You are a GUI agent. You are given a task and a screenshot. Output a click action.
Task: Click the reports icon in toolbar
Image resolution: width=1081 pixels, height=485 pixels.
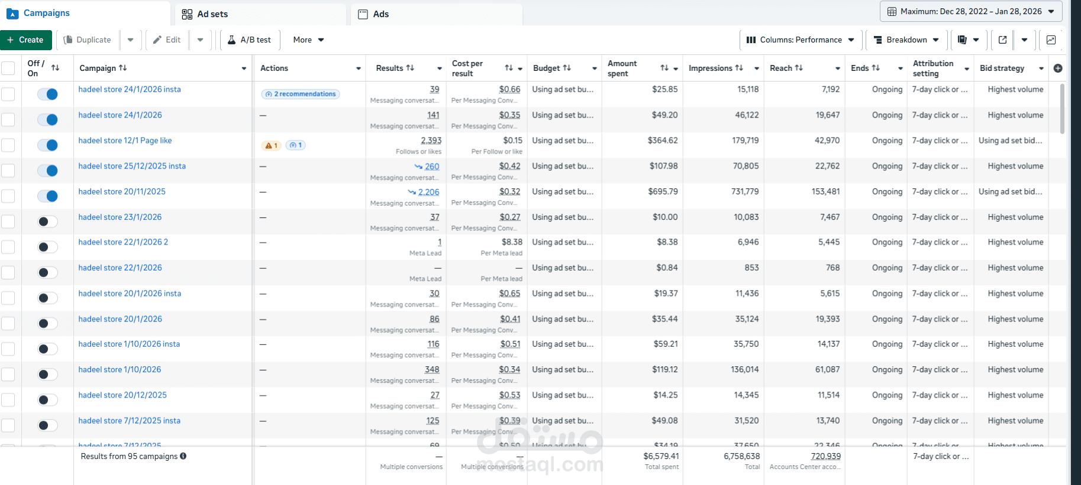[968, 40]
